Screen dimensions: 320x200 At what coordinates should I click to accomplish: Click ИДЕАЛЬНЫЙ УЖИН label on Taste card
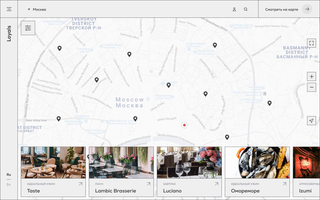41,184
